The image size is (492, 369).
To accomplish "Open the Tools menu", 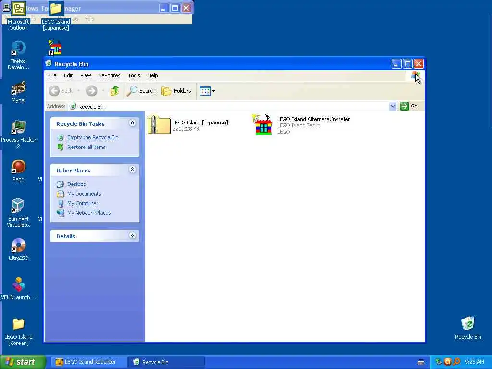I will tap(134, 75).
